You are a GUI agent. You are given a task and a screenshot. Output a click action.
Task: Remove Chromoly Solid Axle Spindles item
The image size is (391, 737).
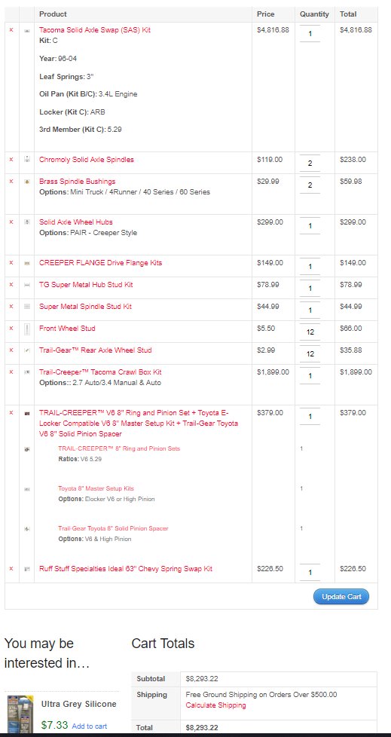(11, 160)
